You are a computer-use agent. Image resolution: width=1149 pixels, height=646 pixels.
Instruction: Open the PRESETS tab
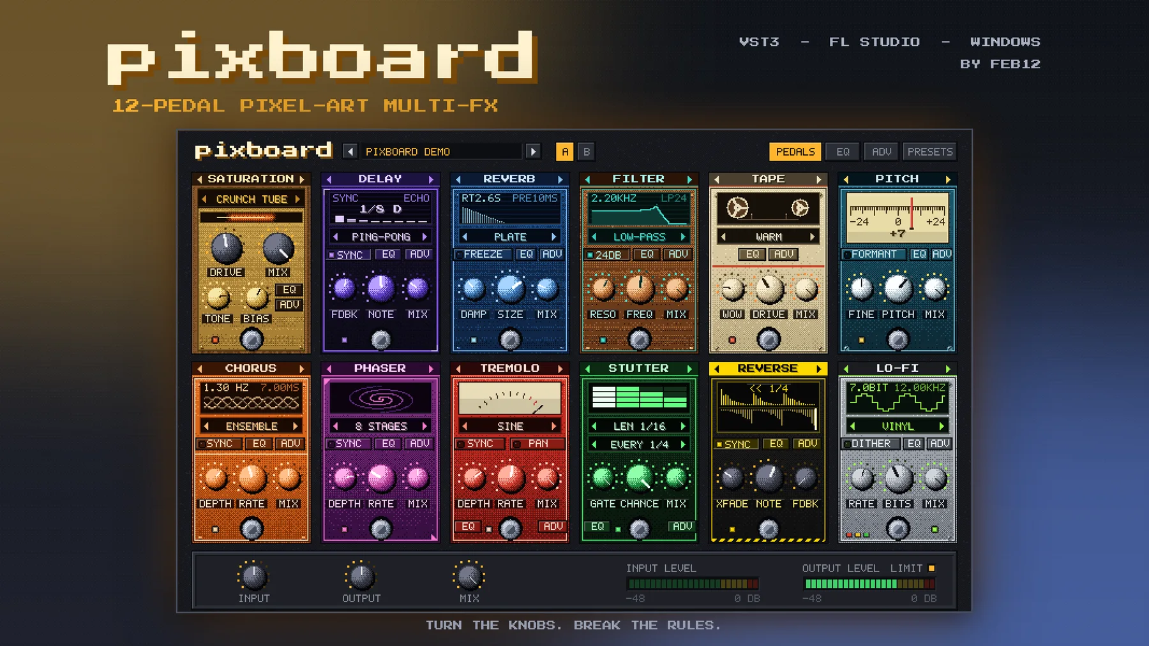pyautogui.click(x=930, y=152)
